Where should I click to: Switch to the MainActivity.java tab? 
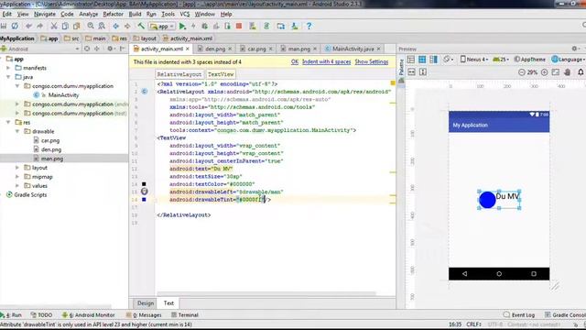tap(353, 49)
